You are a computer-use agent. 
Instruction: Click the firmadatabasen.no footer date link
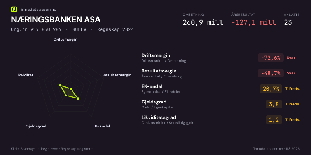(276, 149)
